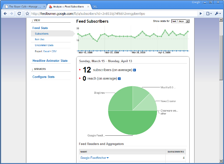Click the vertical scrollbar thumb
Image resolution: width=224 pixels, height=164 pixels.
click(x=221, y=58)
